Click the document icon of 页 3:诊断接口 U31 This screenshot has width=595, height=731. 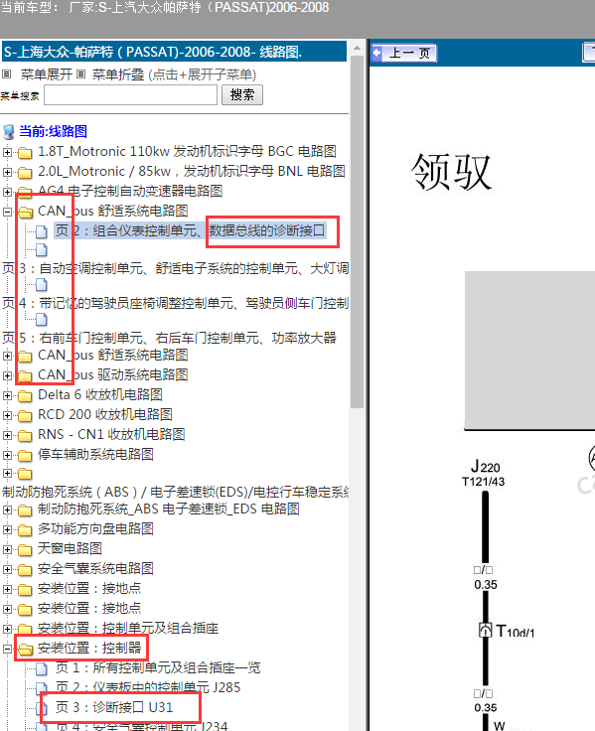(x=42, y=708)
